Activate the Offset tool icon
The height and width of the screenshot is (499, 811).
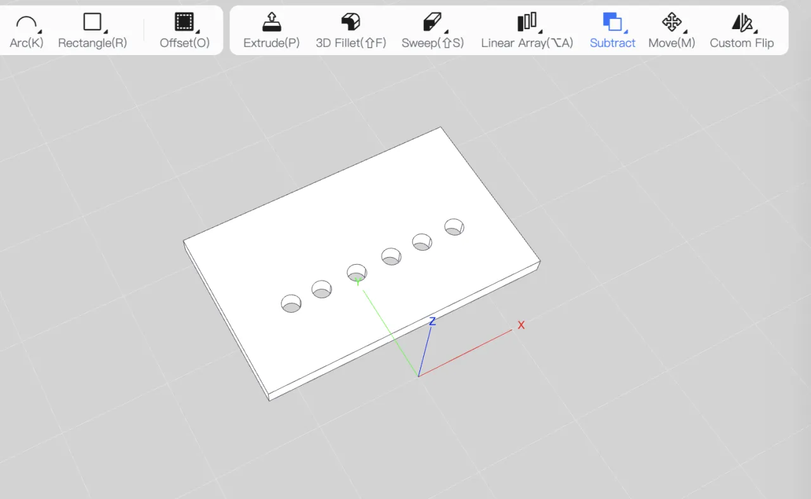184,22
